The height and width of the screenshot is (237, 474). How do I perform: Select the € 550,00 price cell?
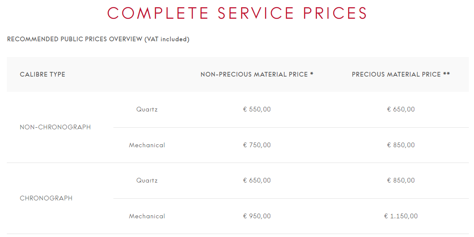point(257,109)
